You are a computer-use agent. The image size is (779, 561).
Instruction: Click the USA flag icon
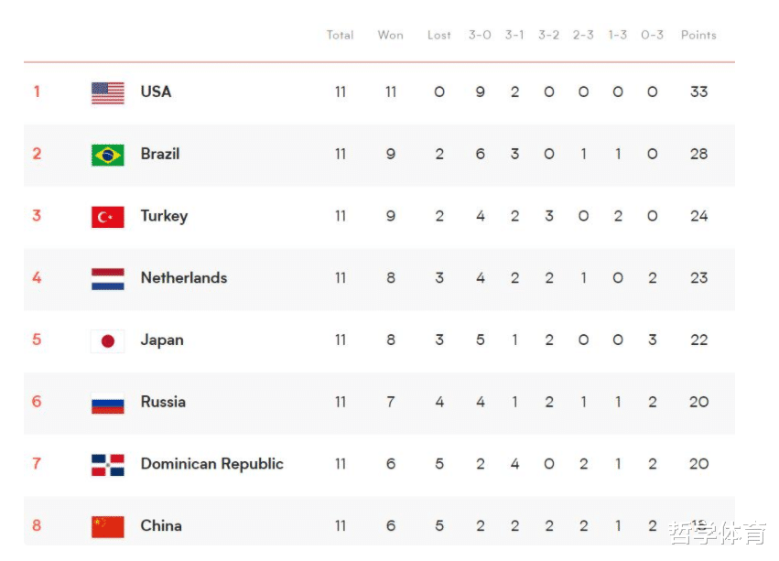[108, 93]
